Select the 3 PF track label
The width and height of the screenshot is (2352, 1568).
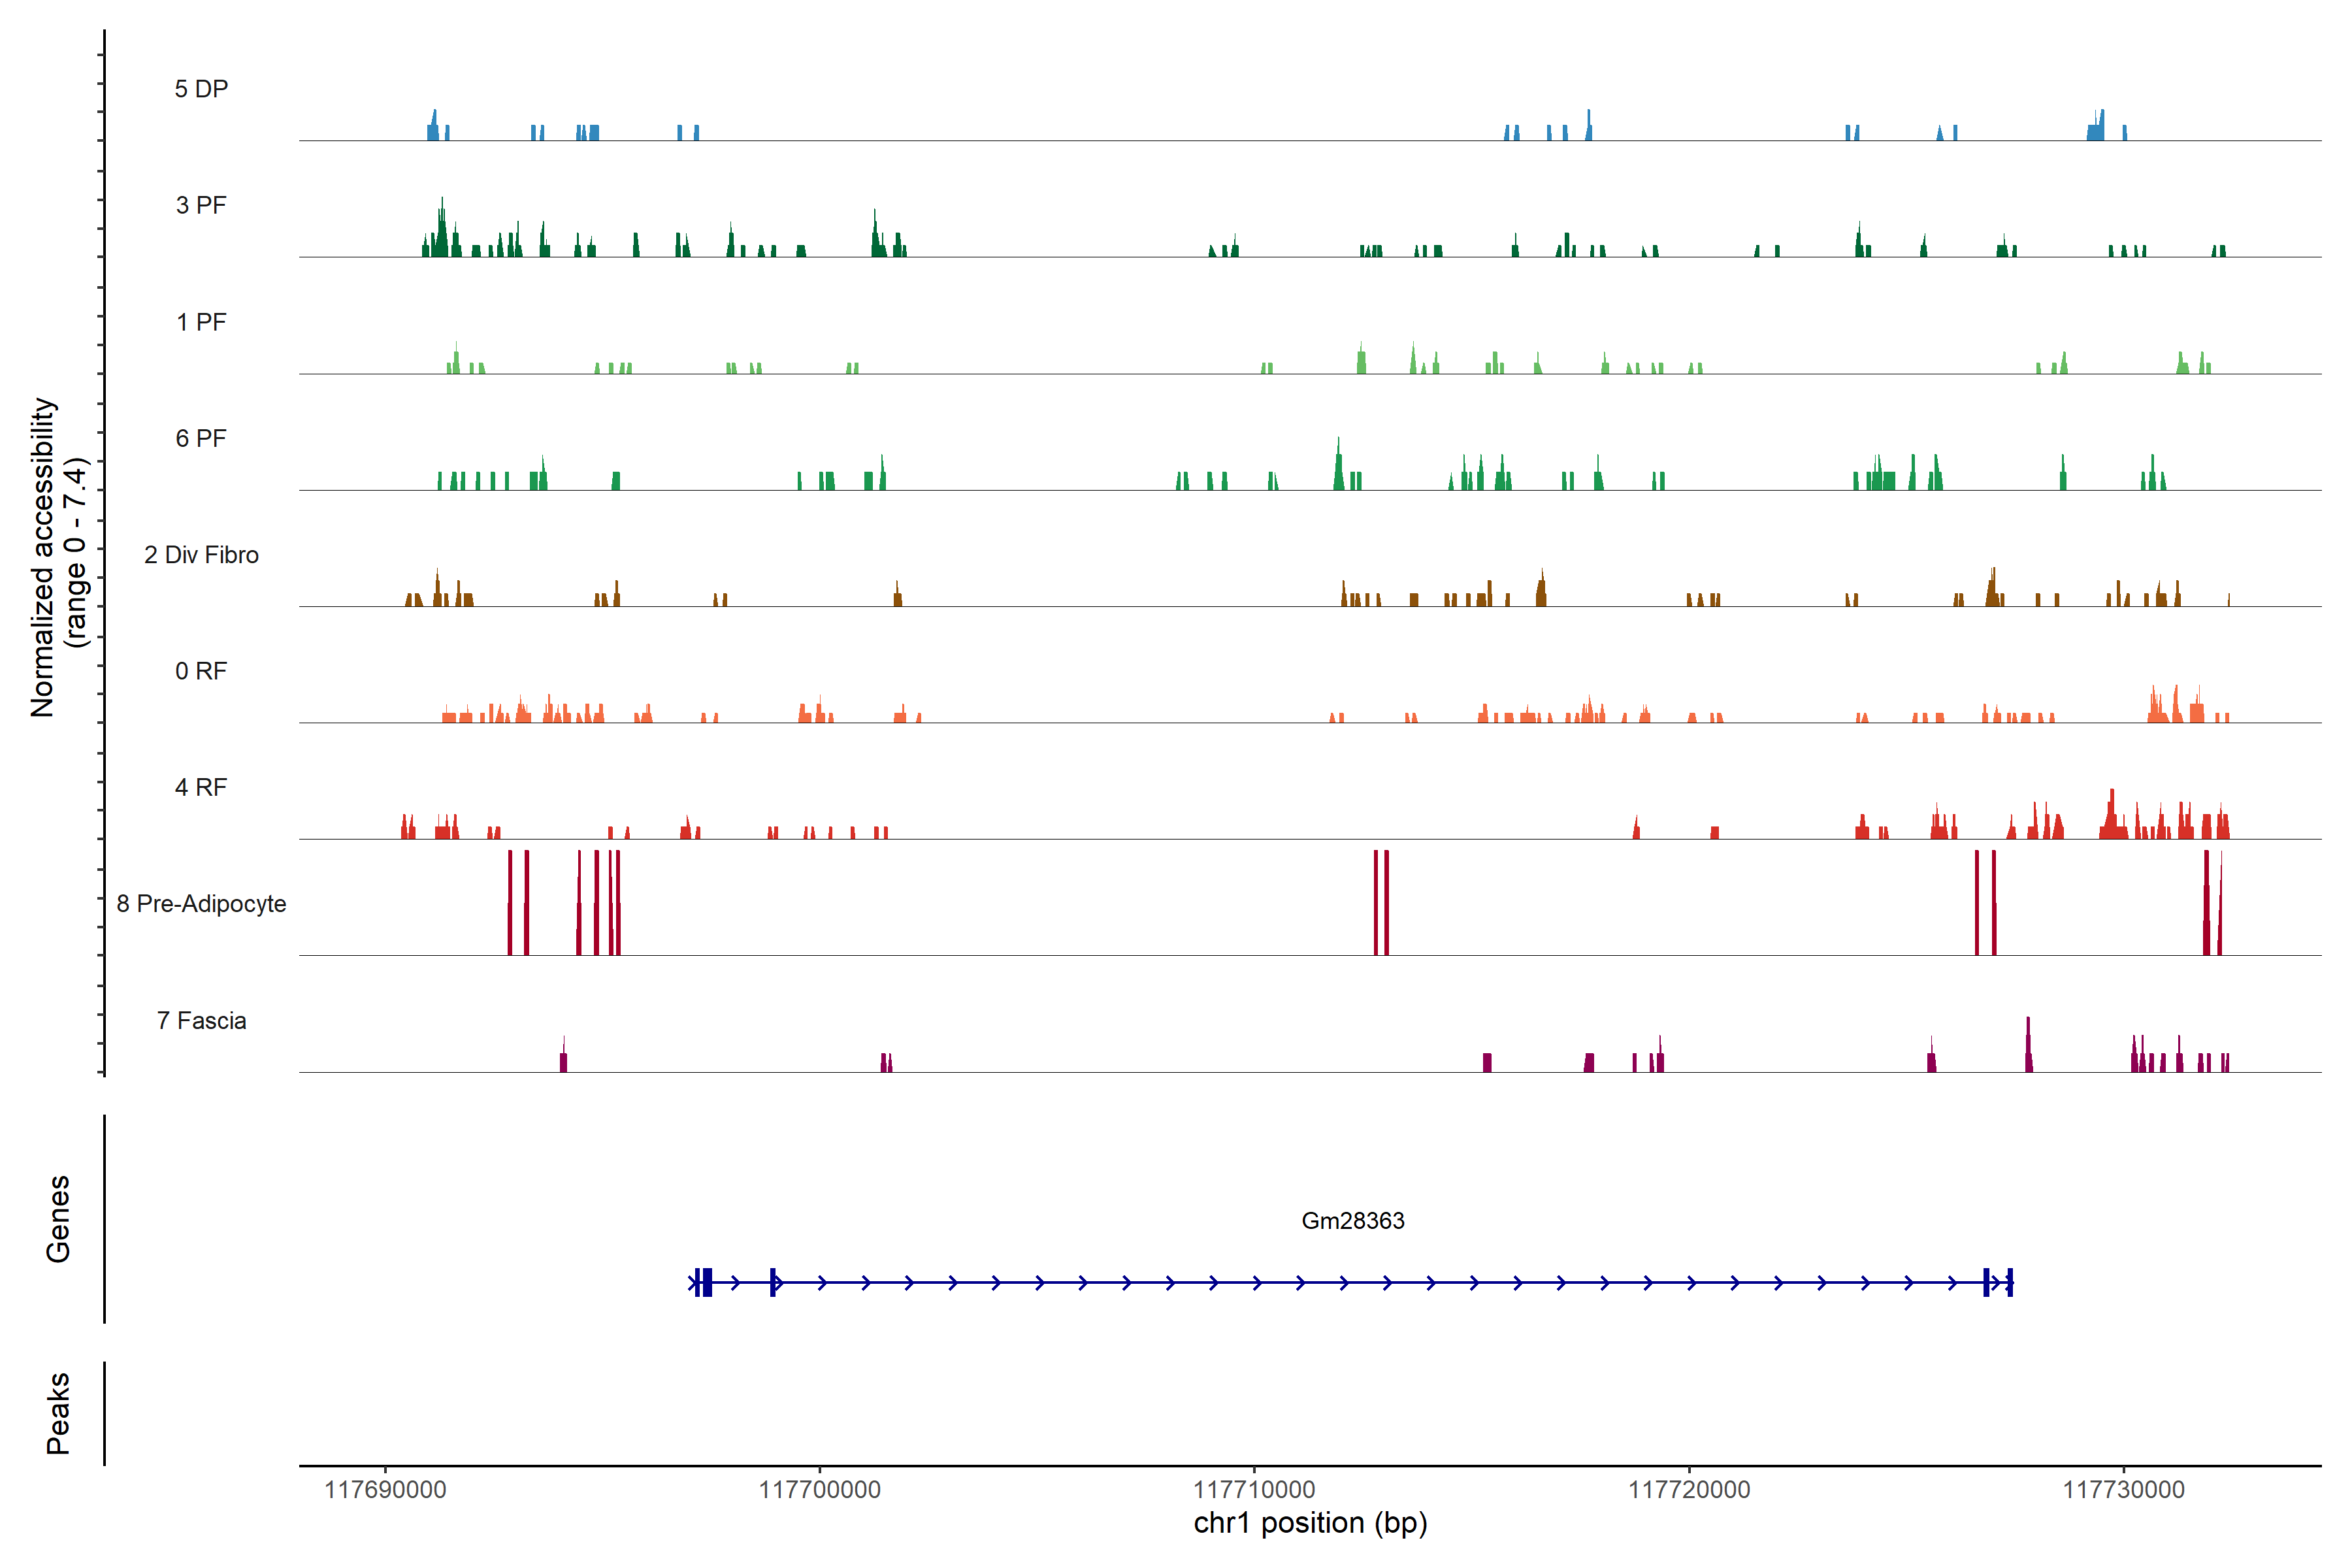coord(201,205)
